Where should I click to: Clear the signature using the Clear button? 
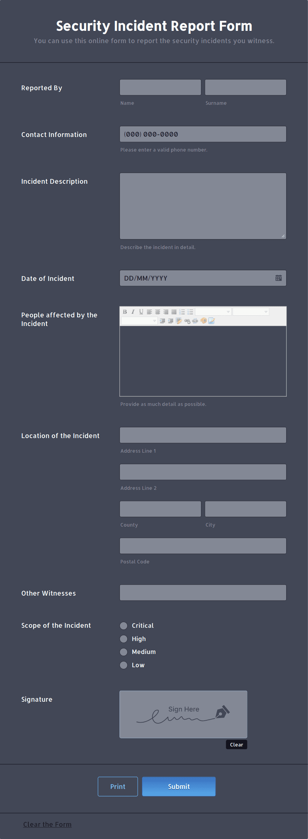[236, 744]
